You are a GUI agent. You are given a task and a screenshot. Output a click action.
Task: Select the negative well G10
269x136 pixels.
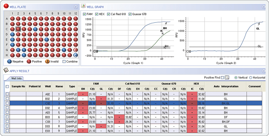[64, 50]
